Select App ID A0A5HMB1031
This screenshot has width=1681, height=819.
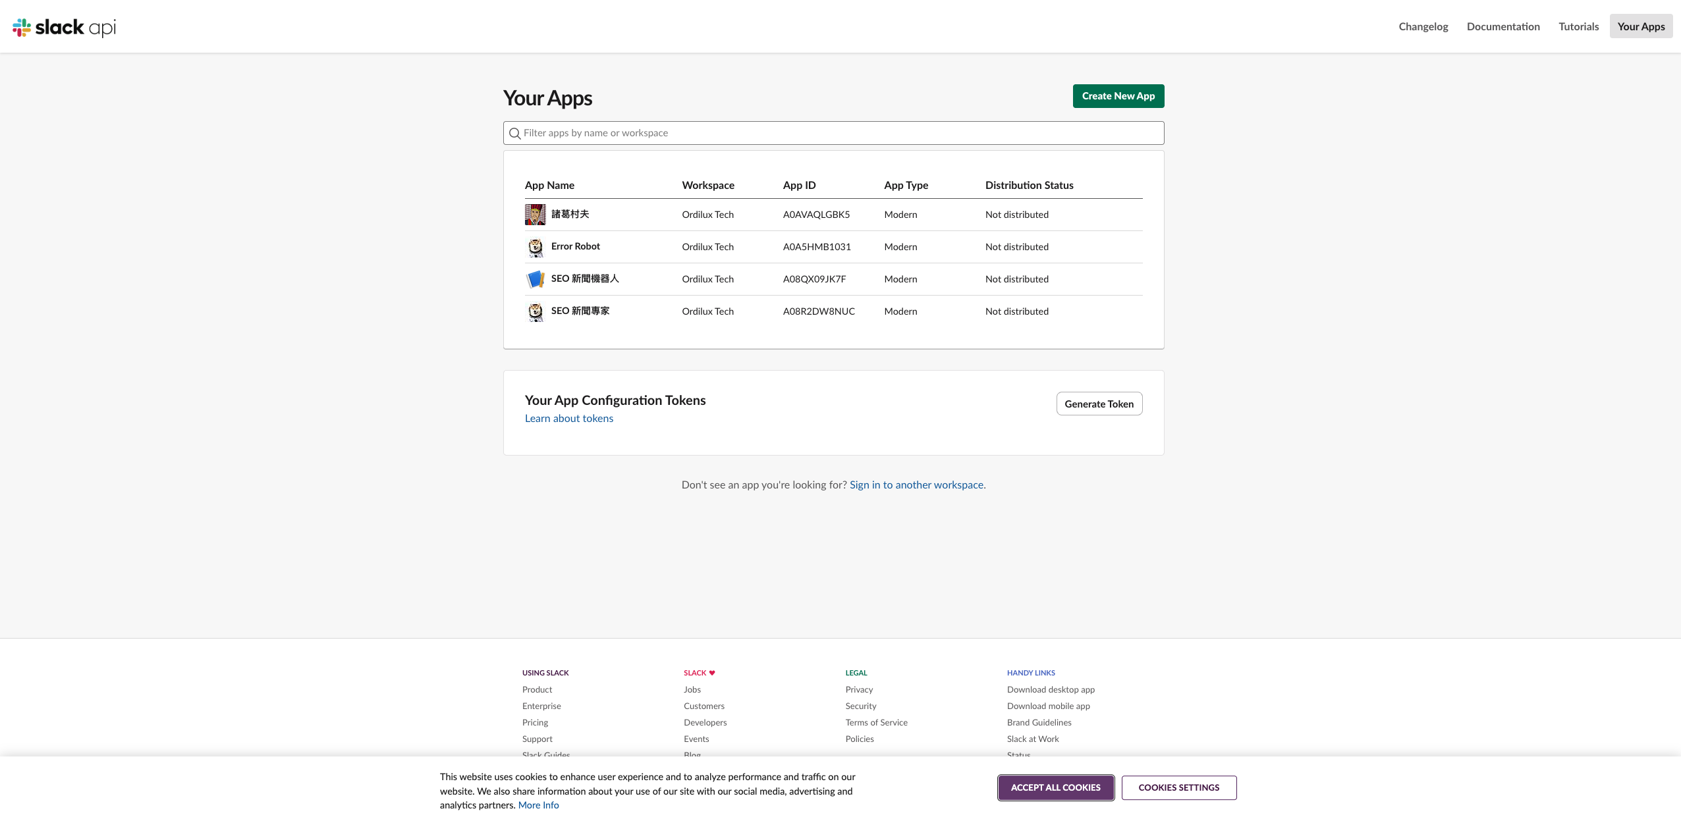[817, 247]
